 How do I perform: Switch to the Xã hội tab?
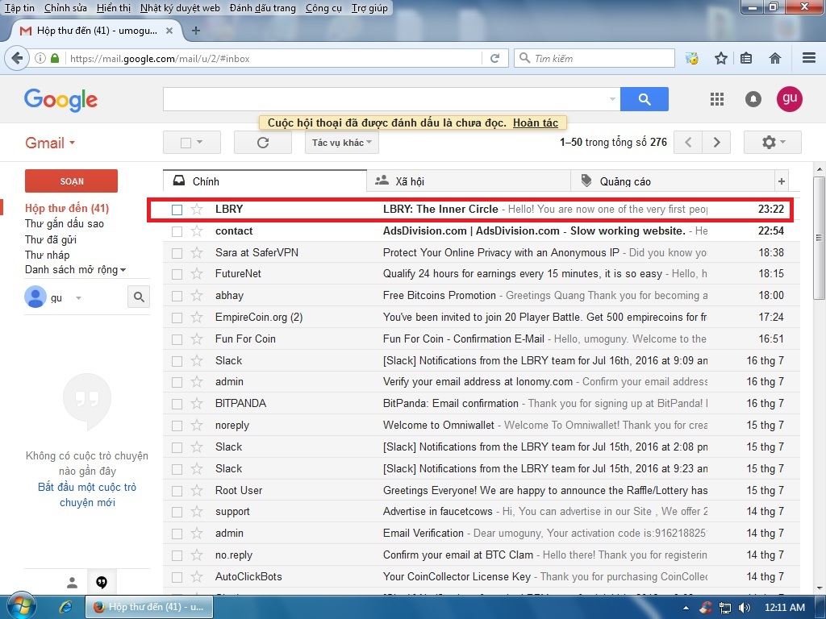click(x=410, y=181)
